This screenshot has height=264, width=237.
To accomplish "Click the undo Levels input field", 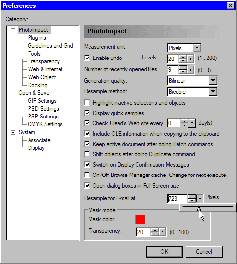I will [x=173, y=59].
